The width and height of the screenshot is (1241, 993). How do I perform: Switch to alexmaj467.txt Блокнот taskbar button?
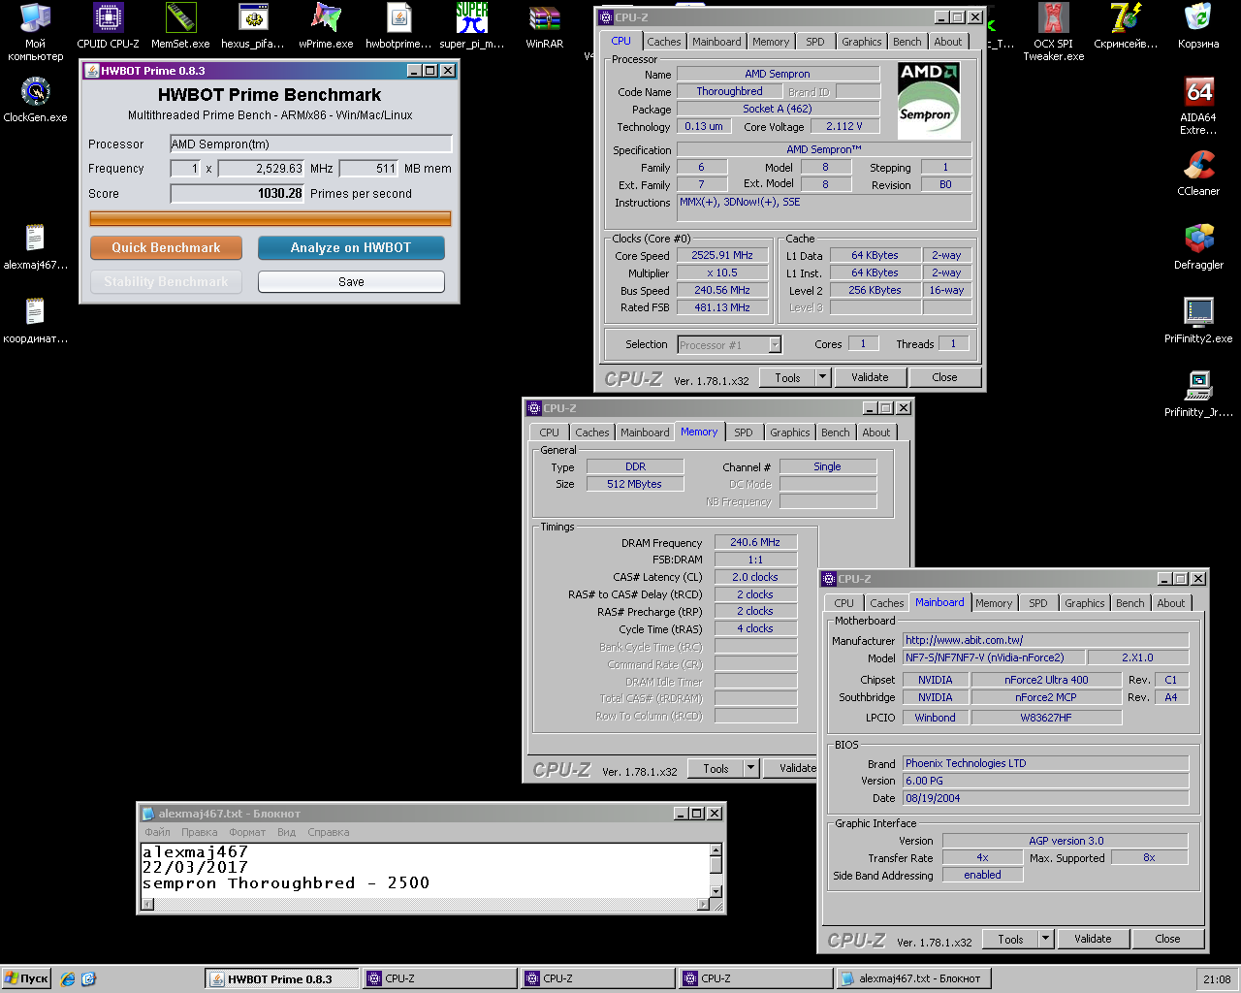913,979
